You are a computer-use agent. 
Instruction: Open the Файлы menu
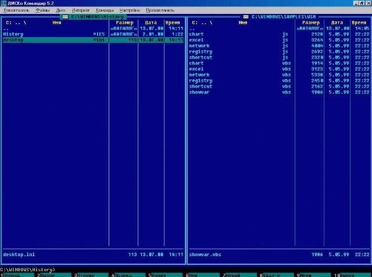point(42,10)
